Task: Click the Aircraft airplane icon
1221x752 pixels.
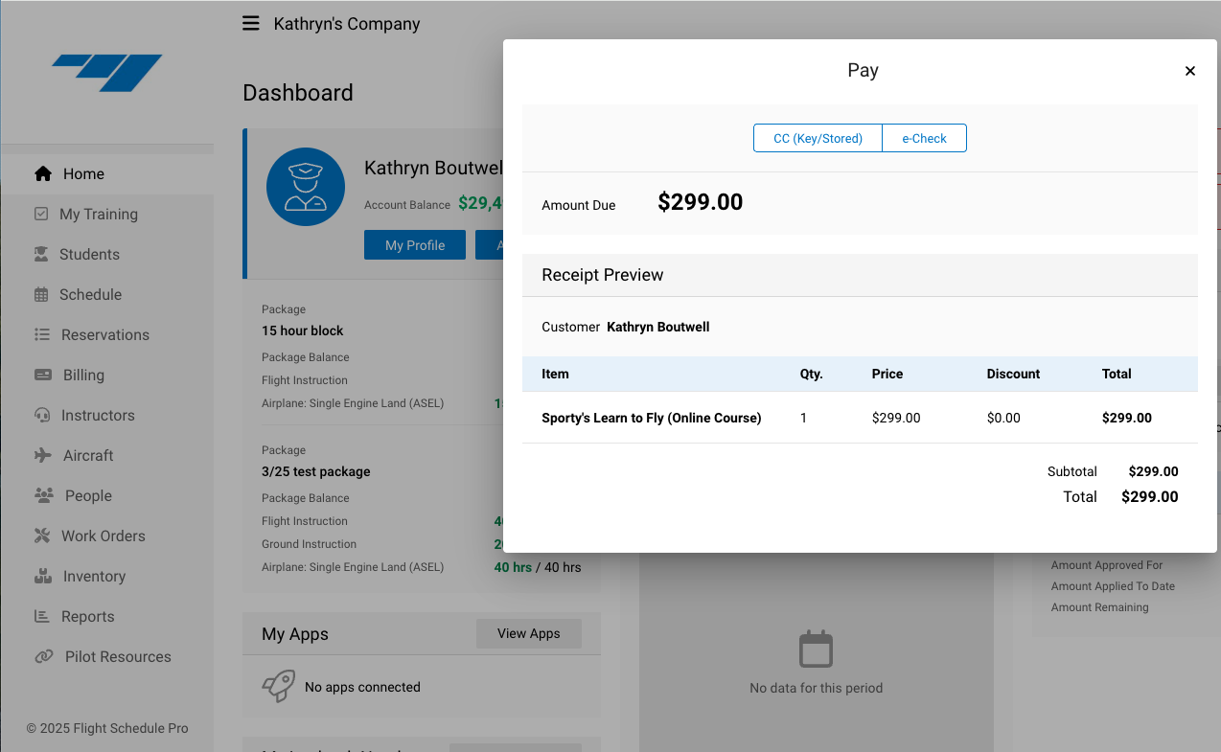Action: pos(43,455)
